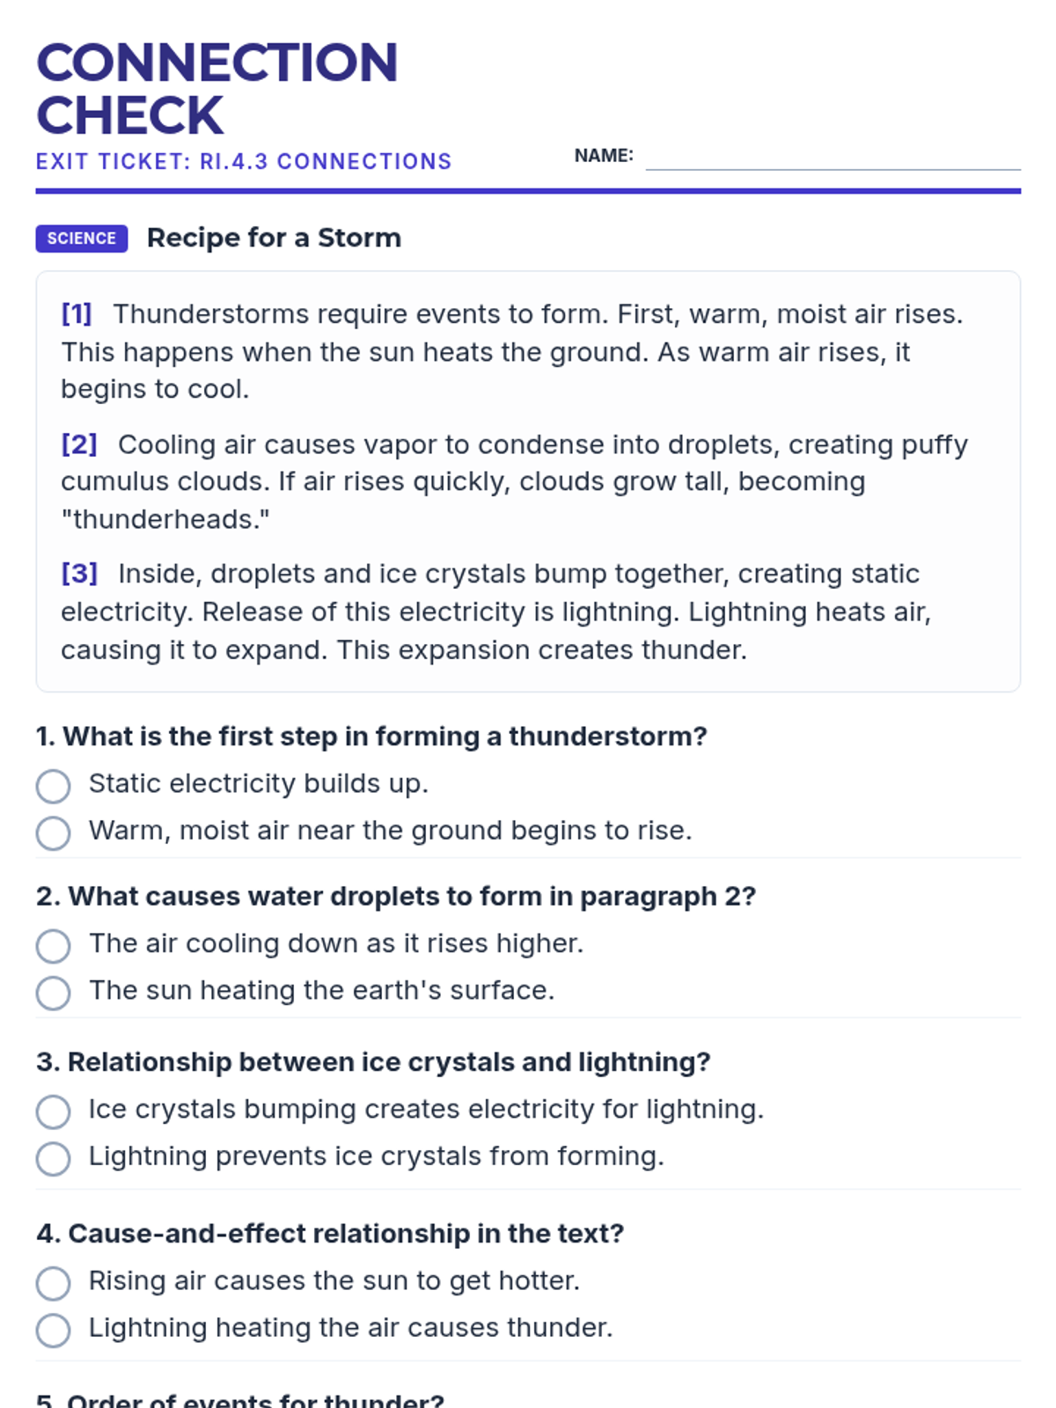Pick "Lightning heating the air causes thunder"
Screen dimensions: 1056x1408
coord(53,1330)
